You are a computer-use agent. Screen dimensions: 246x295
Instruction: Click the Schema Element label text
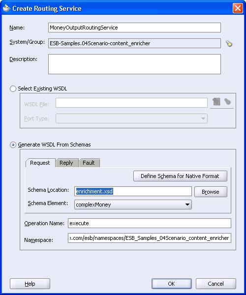pos(48,203)
